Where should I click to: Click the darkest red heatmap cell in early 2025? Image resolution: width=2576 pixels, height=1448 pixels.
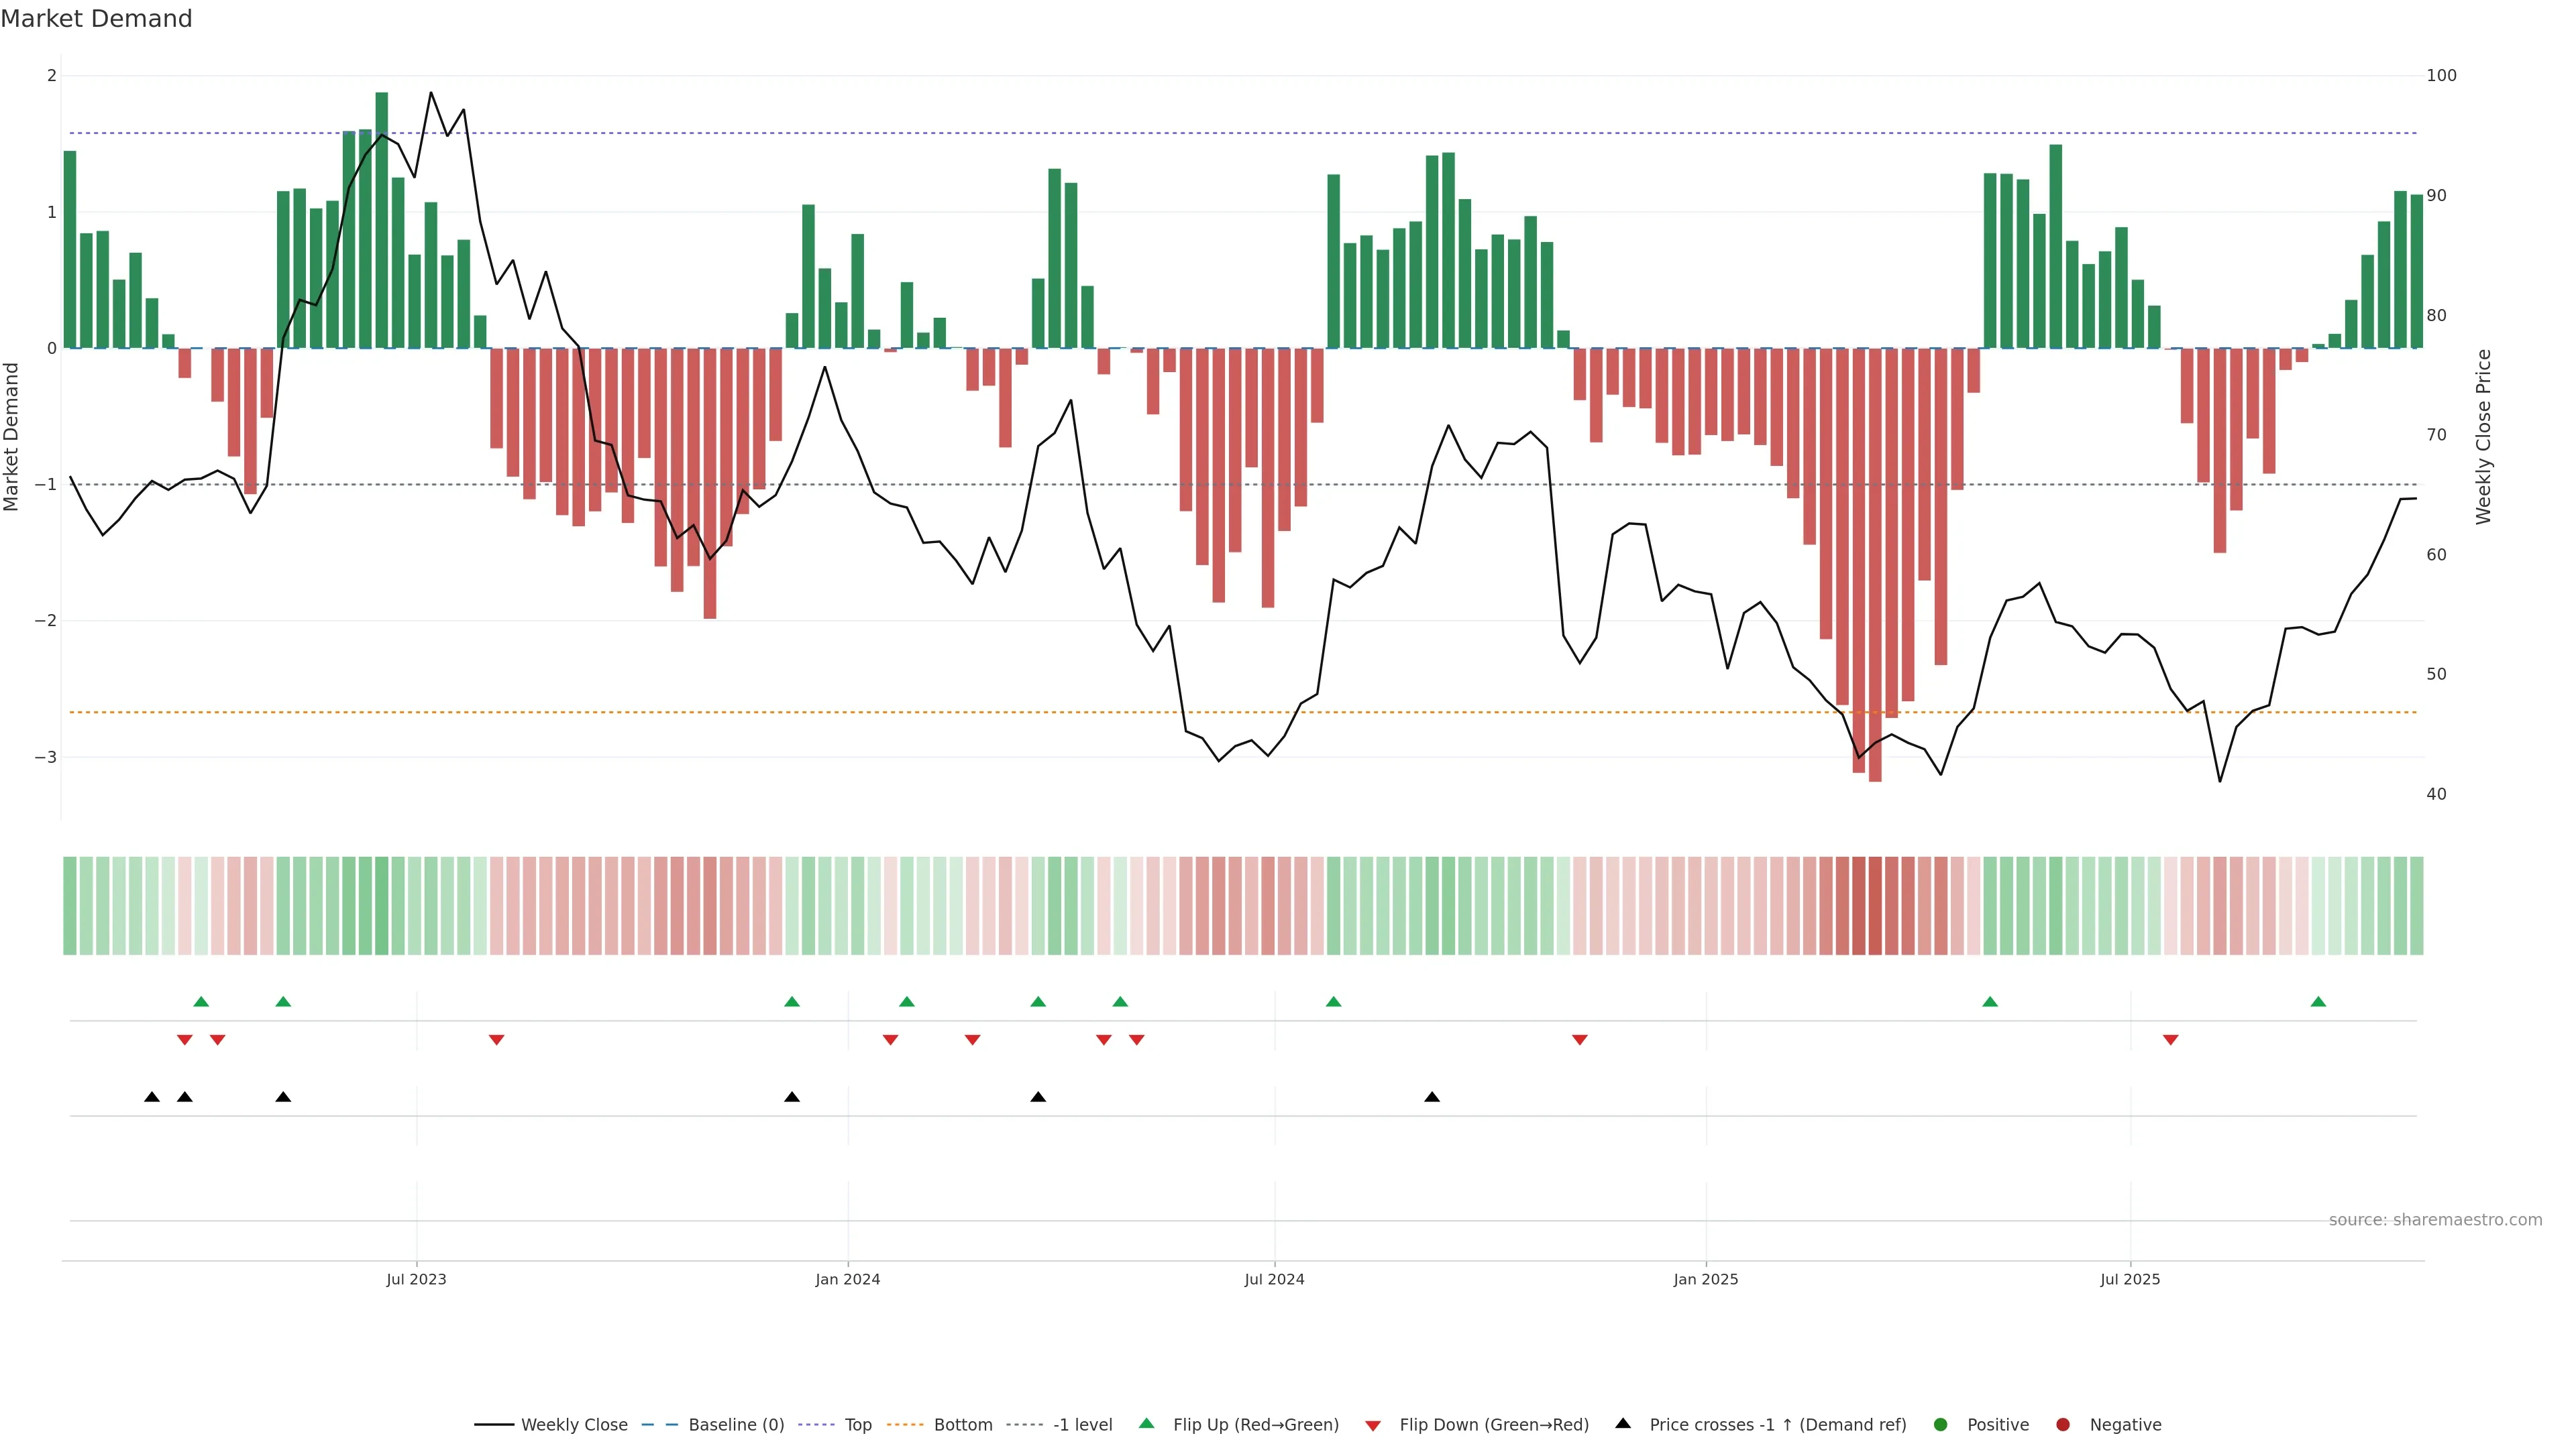1875,906
